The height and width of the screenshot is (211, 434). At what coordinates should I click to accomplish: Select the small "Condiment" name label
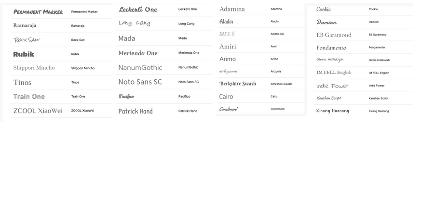pyautogui.click(x=277, y=109)
